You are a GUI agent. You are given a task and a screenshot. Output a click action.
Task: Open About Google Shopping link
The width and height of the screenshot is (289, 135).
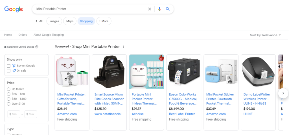coord(49,35)
